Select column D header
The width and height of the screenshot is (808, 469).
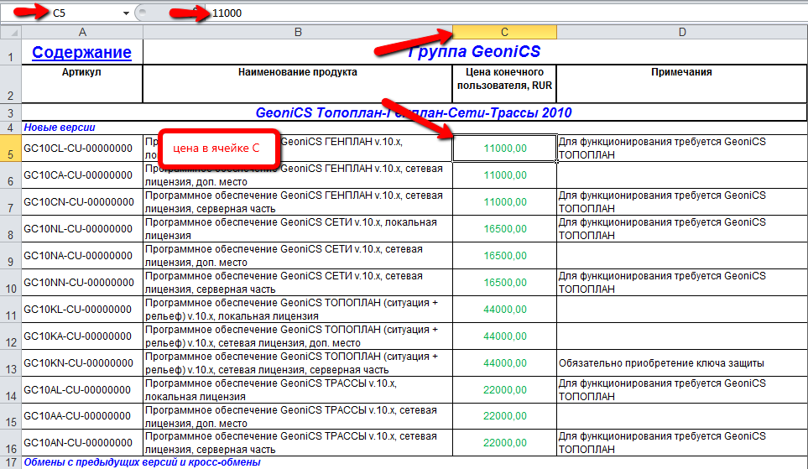pos(682,32)
